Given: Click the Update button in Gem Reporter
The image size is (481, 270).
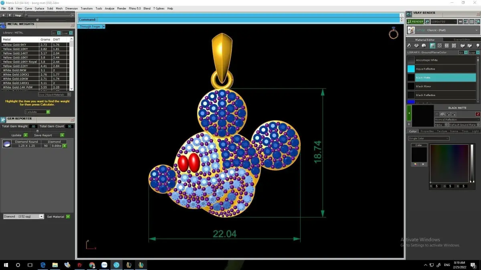Looking at the screenshot, I should click(x=16, y=135).
